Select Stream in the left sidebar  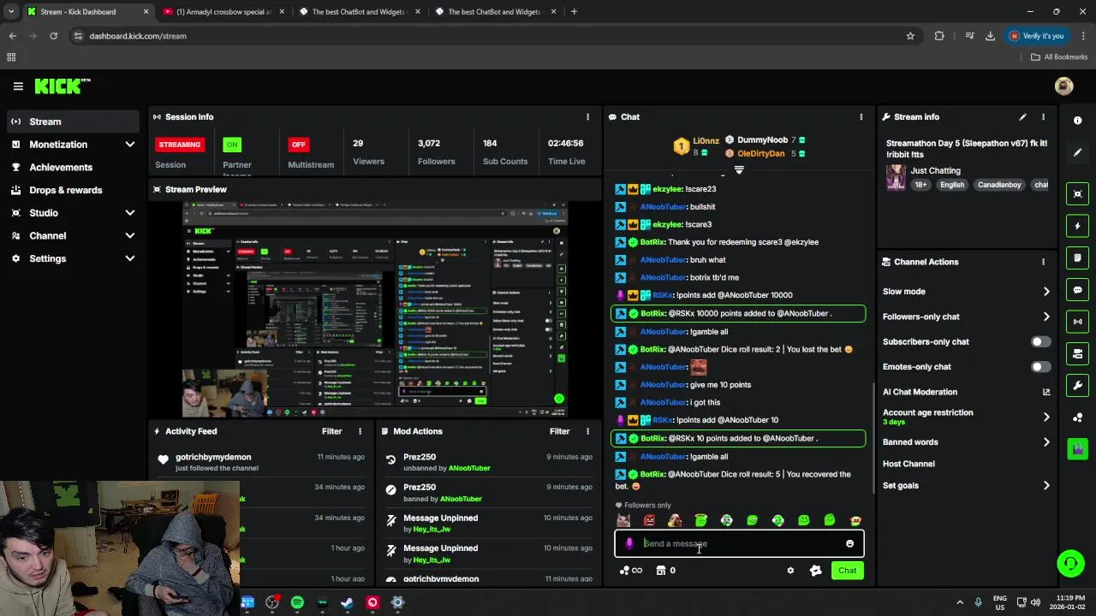(73, 121)
